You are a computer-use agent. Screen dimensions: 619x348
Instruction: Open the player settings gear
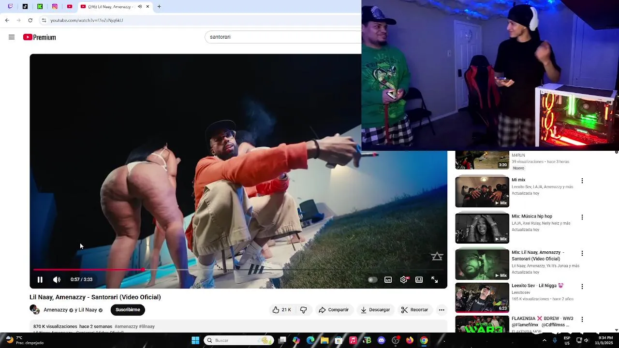404,279
